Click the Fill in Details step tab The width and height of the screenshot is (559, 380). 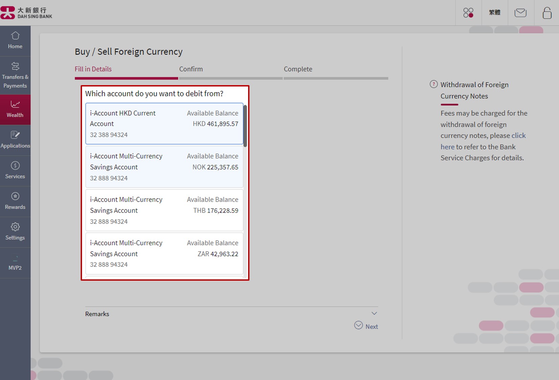point(93,69)
